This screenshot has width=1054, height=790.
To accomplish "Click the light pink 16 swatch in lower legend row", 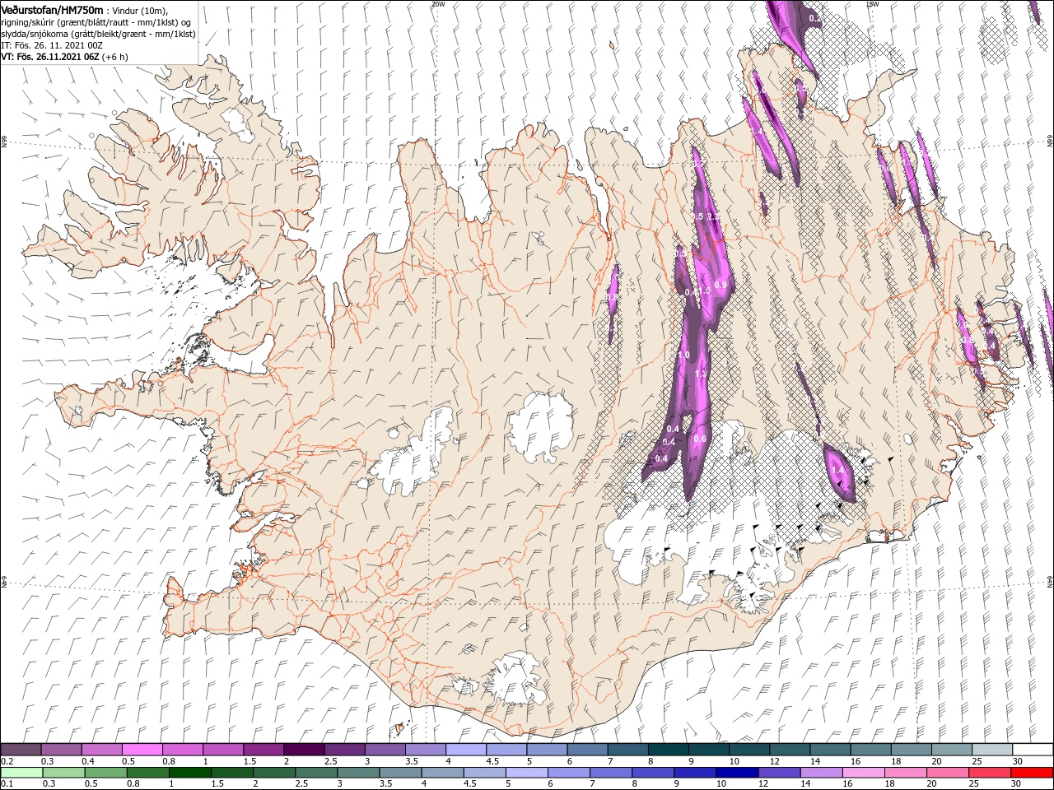I will [x=864, y=773].
